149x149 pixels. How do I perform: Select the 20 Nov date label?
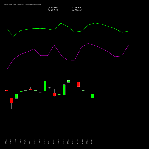click(44, 142)
